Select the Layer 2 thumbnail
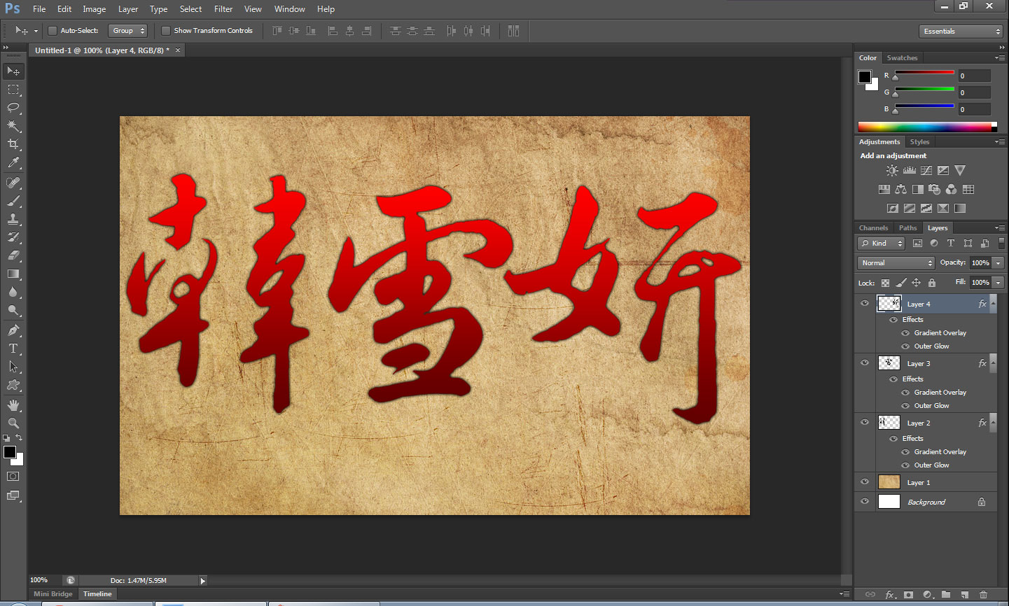This screenshot has height=606, width=1009. (x=889, y=423)
